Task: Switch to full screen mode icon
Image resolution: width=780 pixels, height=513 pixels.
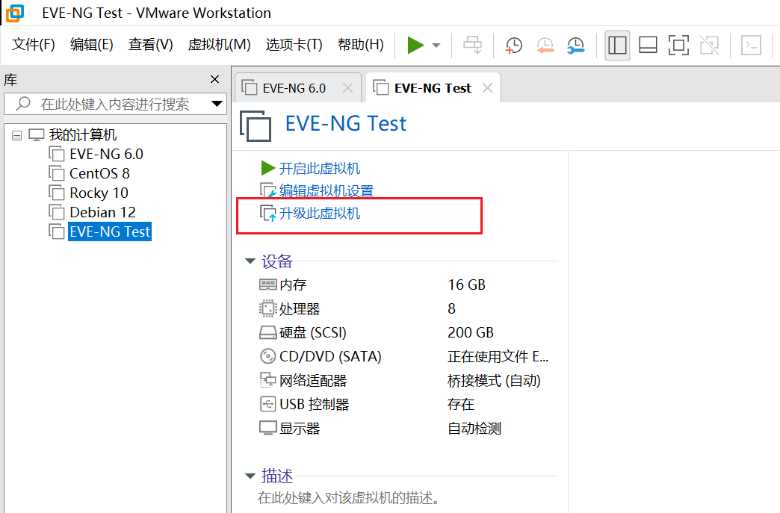Action: (679, 46)
